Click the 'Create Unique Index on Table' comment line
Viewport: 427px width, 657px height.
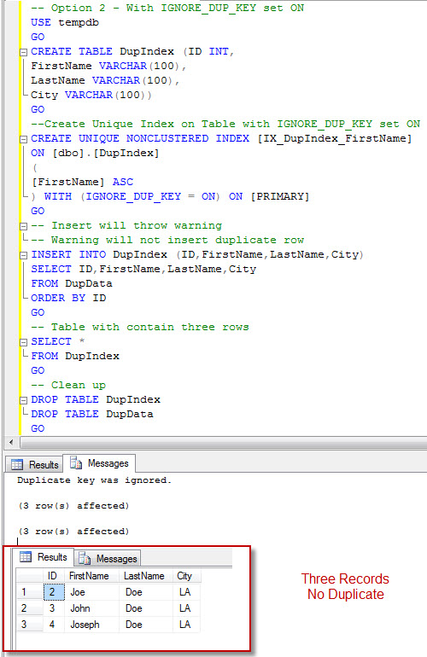click(x=225, y=124)
